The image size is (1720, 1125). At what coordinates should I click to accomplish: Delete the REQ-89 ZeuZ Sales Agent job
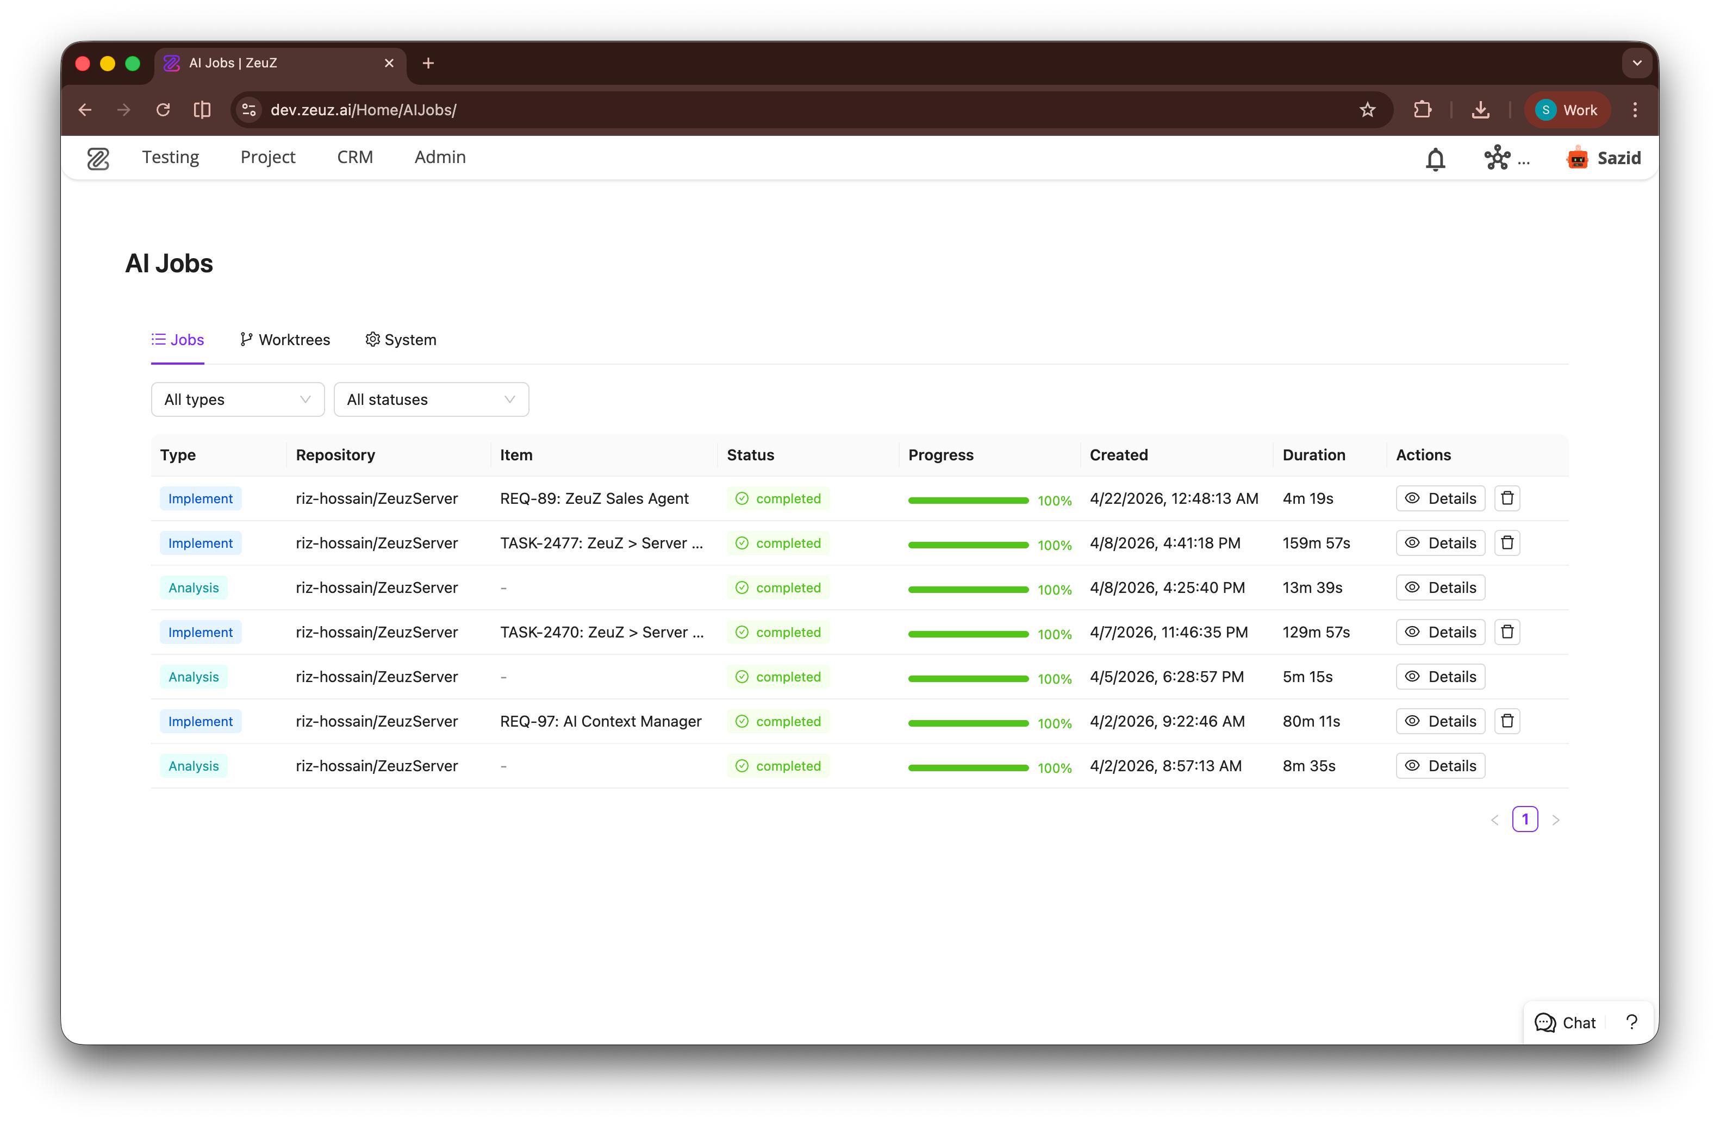click(x=1507, y=498)
